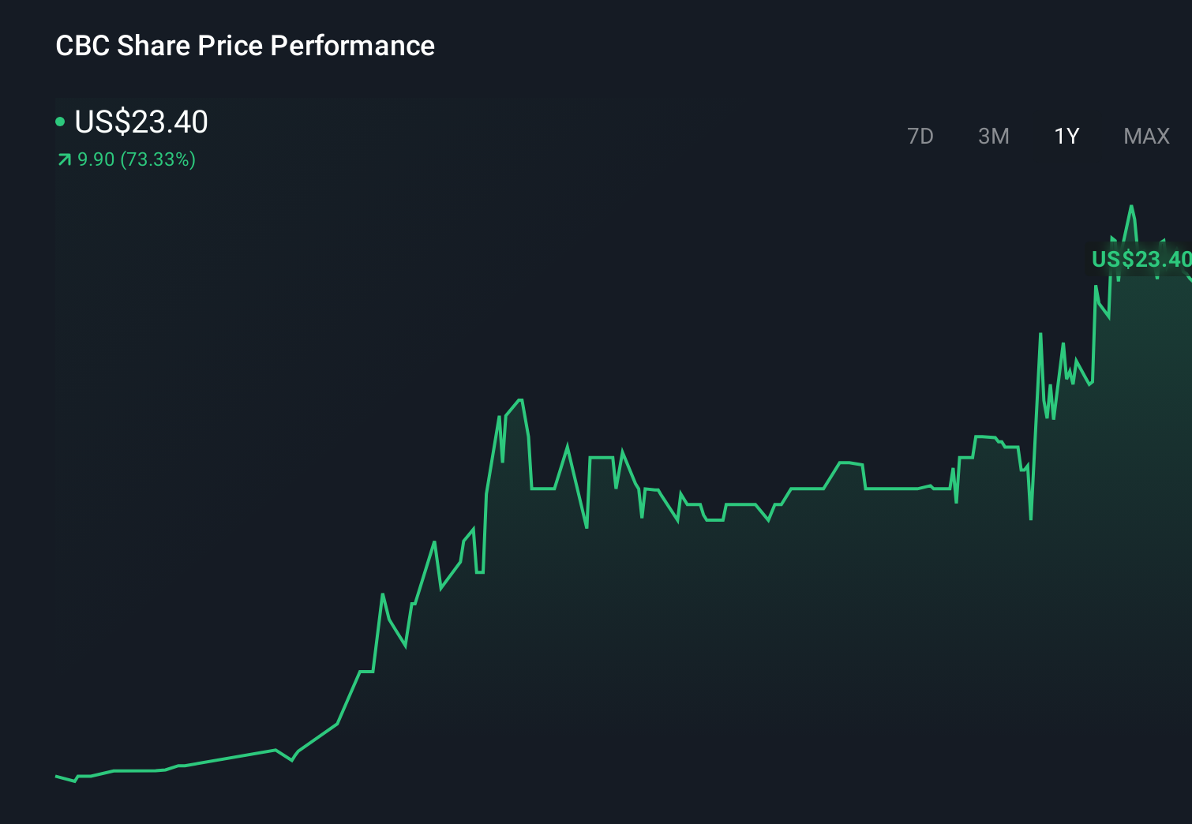Click the green status dot beside the price

pos(61,121)
